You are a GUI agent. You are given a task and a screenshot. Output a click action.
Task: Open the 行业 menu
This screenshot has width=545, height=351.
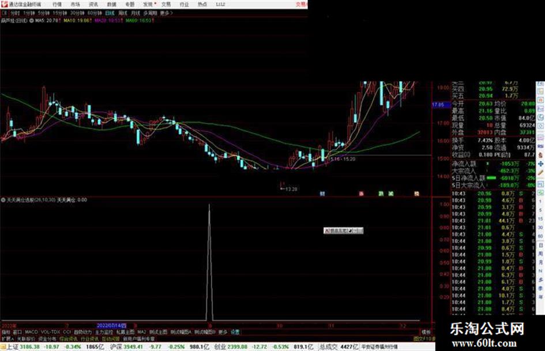[x=184, y=5]
